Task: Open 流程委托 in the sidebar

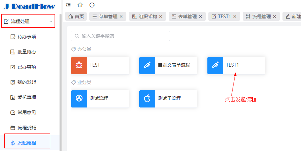Action: [30, 128]
